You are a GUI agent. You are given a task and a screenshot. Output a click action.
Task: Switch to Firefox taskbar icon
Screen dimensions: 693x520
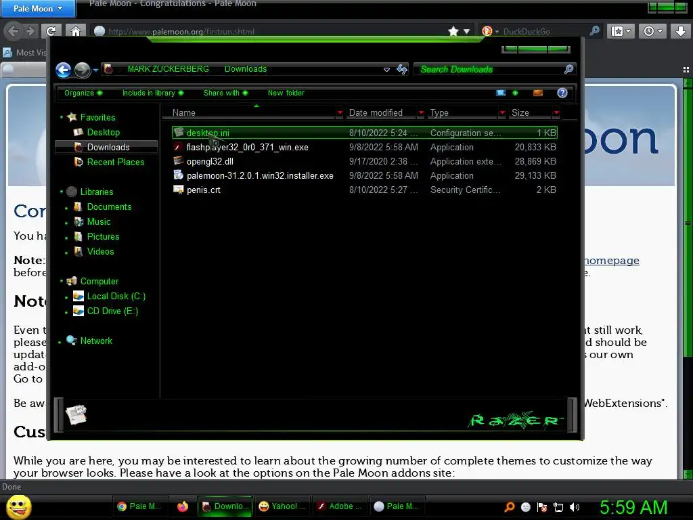(x=183, y=506)
